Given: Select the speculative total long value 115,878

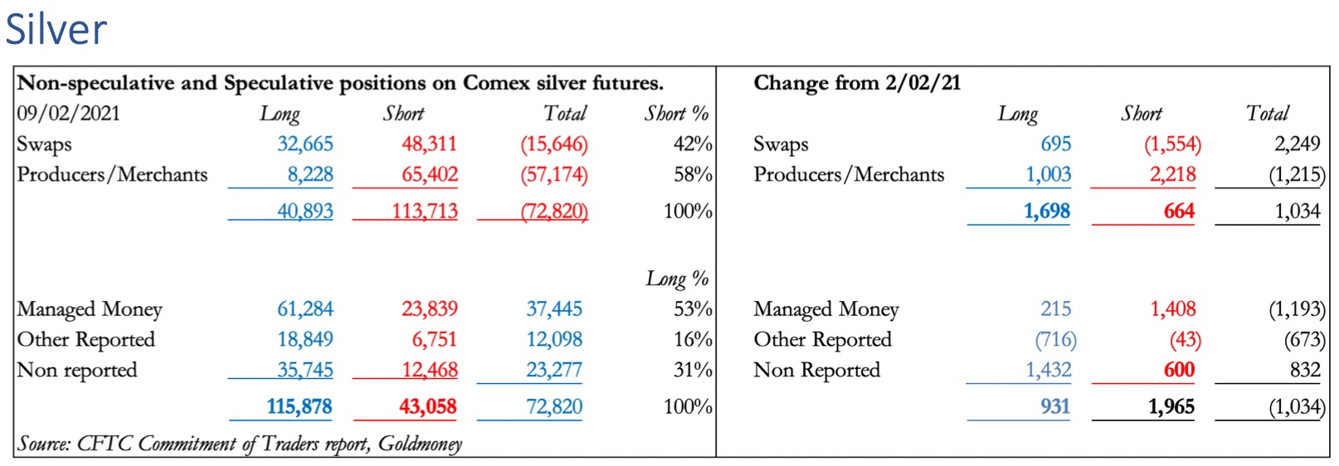Looking at the screenshot, I should [x=299, y=407].
